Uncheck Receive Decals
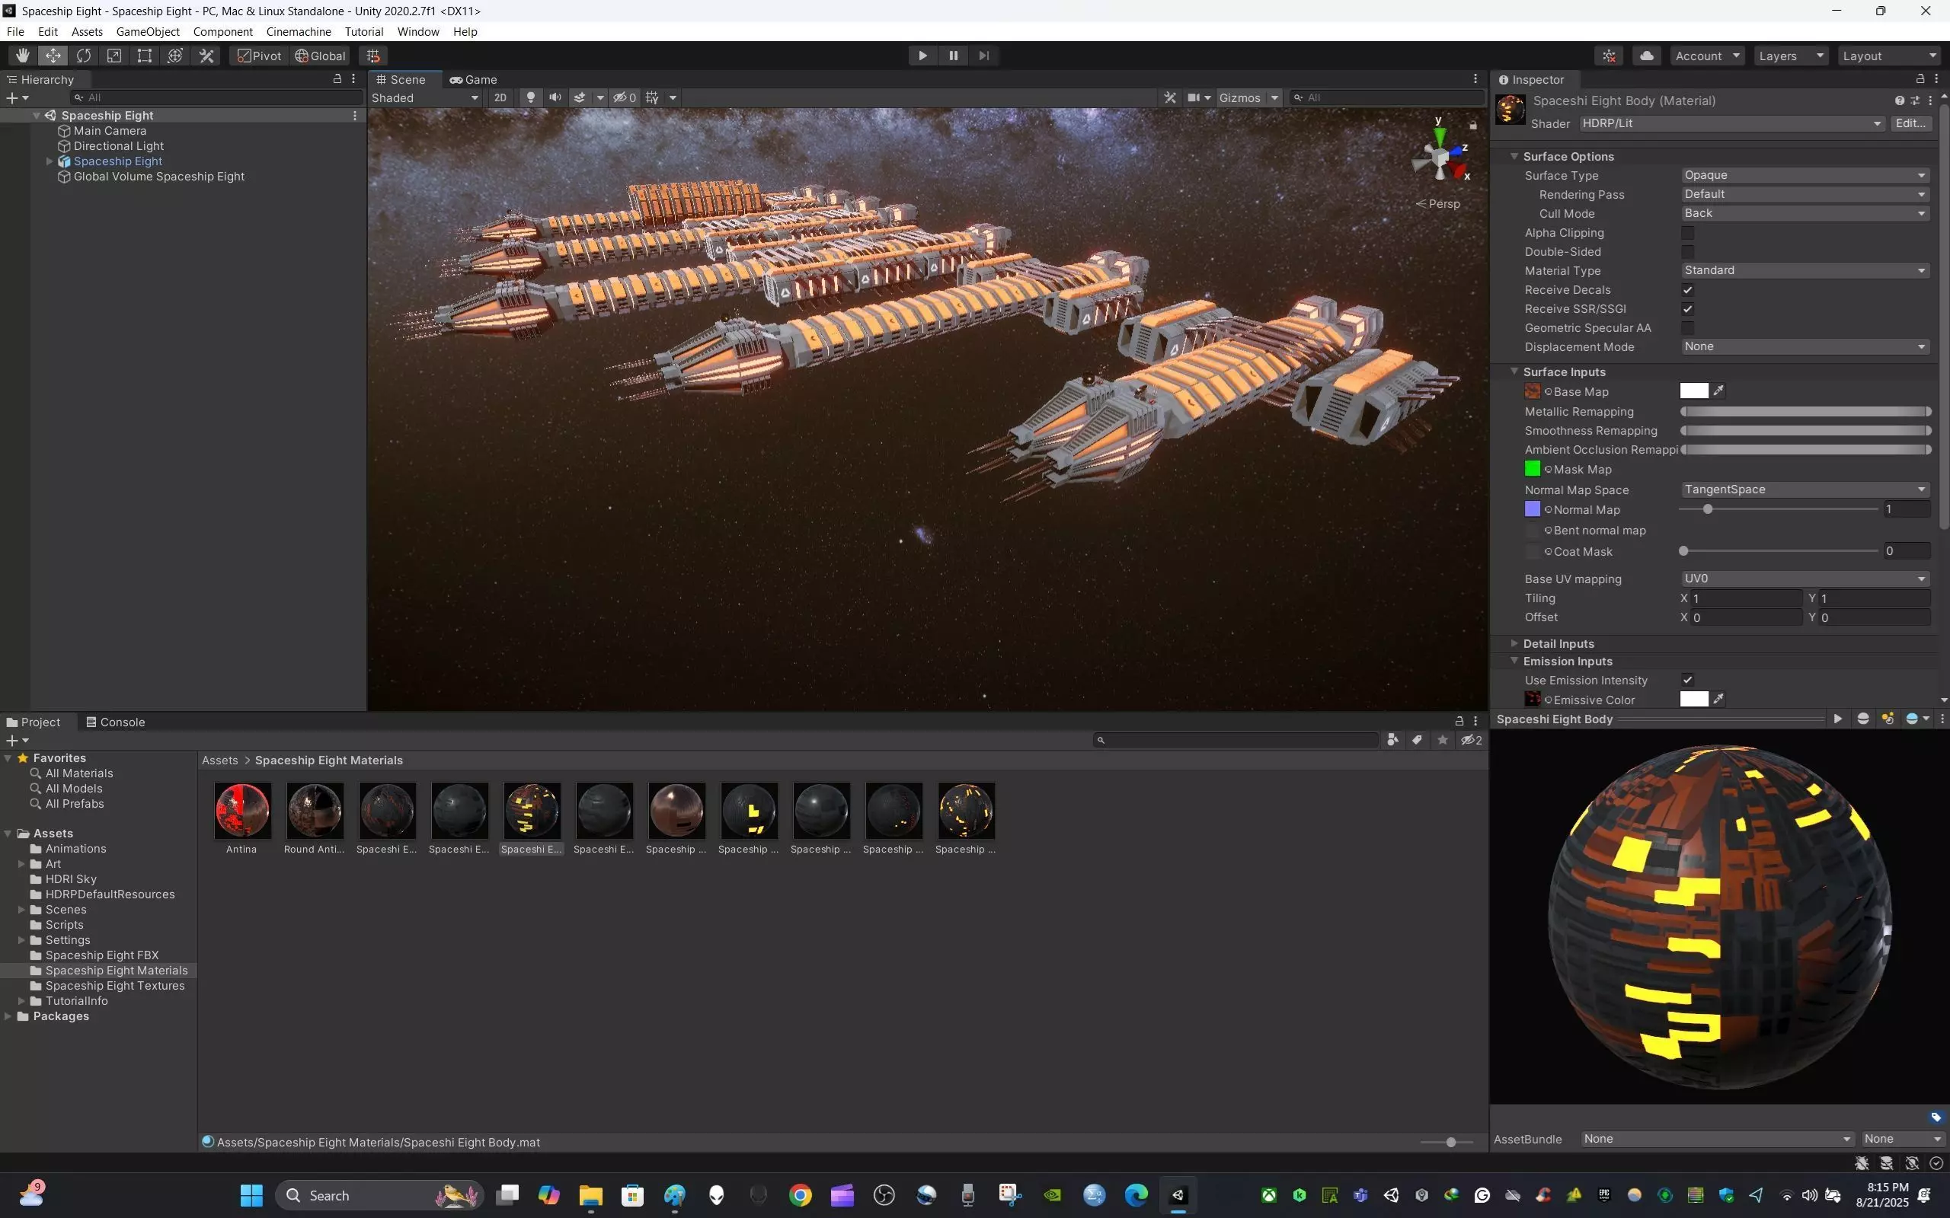Screen dimensions: 1950x1218 1687,290
